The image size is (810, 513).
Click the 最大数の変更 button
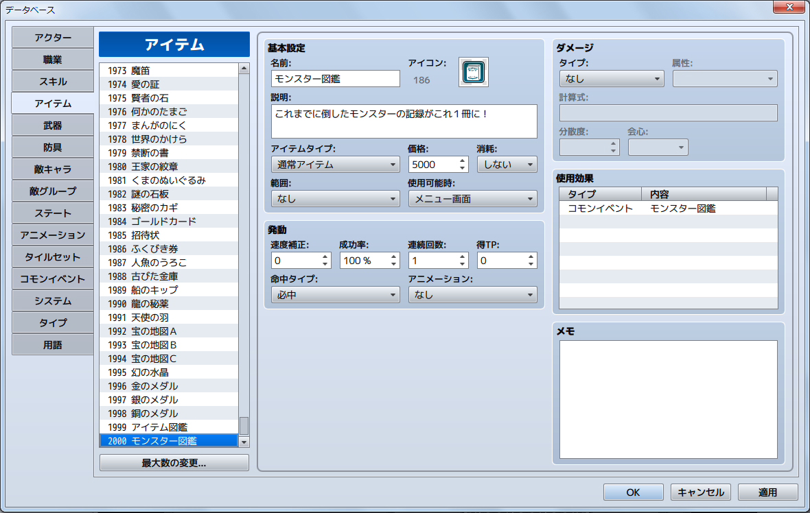174,462
